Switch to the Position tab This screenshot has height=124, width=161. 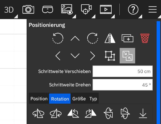39,99
